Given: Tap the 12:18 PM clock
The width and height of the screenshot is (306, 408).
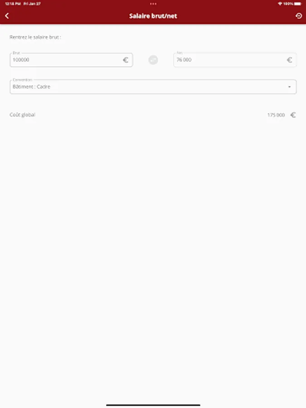Looking at the screenshot, I should (x=13, y=4).
